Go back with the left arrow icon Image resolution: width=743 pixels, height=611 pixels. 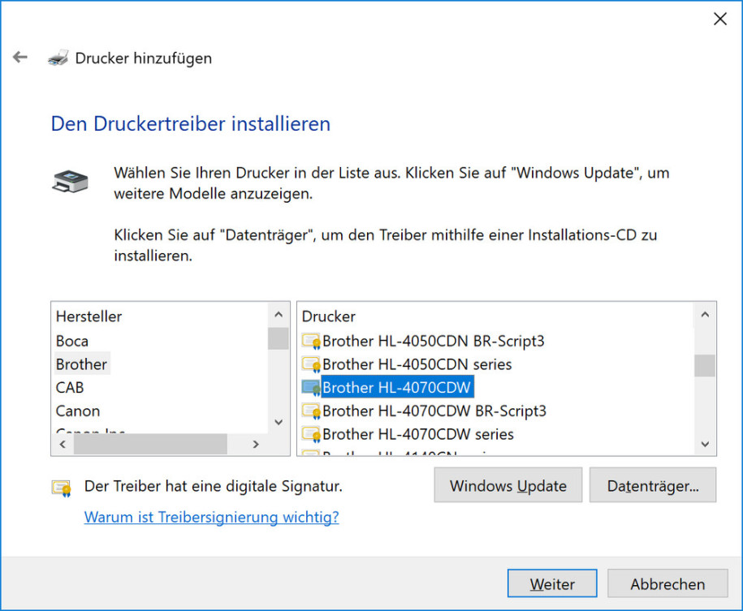(x=20, y=58)
